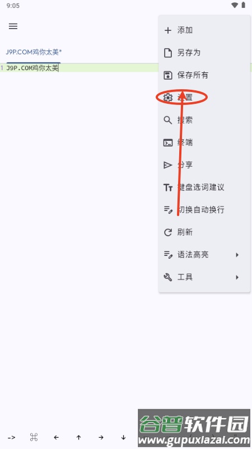This screenshot has height=449, width=252.
Task: Select the 刷新 menu entry
Action: [204, 232]
